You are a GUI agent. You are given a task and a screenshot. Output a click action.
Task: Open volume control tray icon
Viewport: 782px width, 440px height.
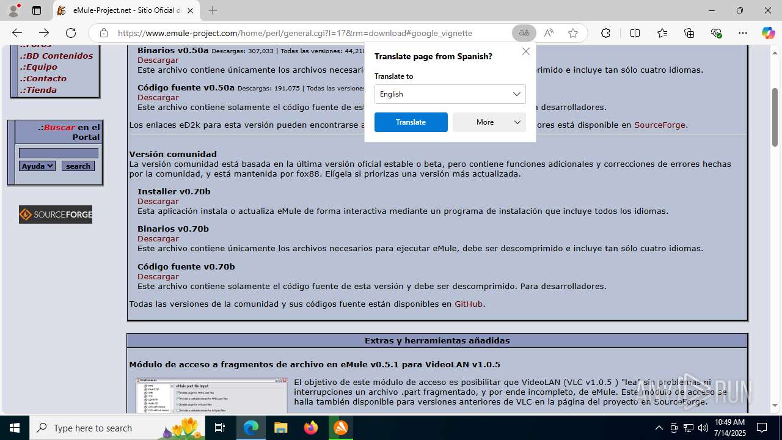click(703, 428)
